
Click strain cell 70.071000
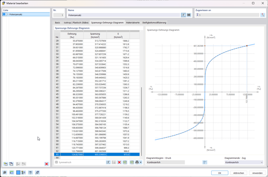[72, 64]
